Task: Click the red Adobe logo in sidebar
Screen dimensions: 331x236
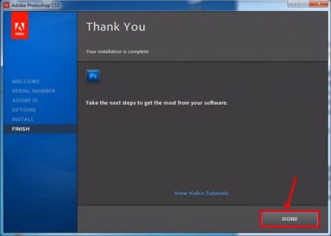Action: click(x=20, y=26)
